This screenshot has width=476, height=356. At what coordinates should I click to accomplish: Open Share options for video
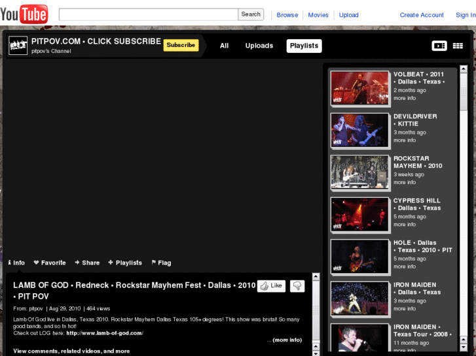88,263
